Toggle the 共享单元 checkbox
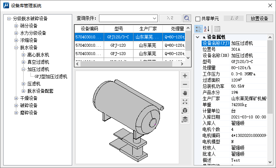This screenshot has height=168, width=276. 198,18
